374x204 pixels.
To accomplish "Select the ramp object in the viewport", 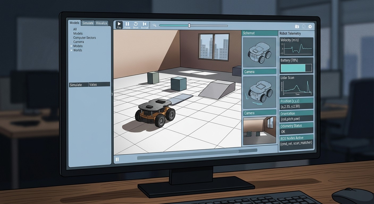I will click(x=217, y=90).
